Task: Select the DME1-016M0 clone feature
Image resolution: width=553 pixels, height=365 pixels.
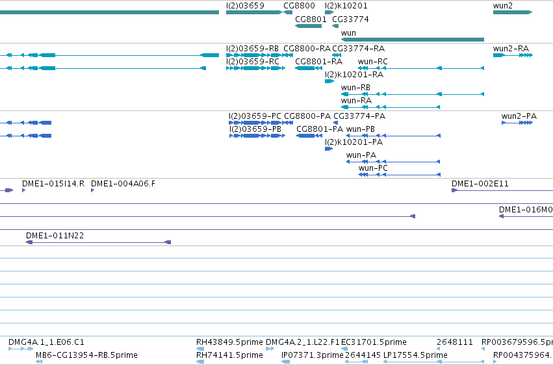Action: (x=526, y=216)
